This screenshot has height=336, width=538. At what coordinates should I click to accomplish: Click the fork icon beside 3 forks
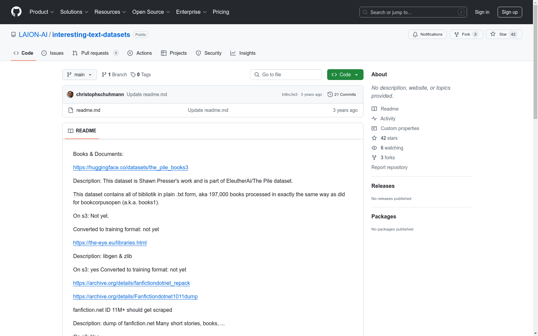(374, 158)
